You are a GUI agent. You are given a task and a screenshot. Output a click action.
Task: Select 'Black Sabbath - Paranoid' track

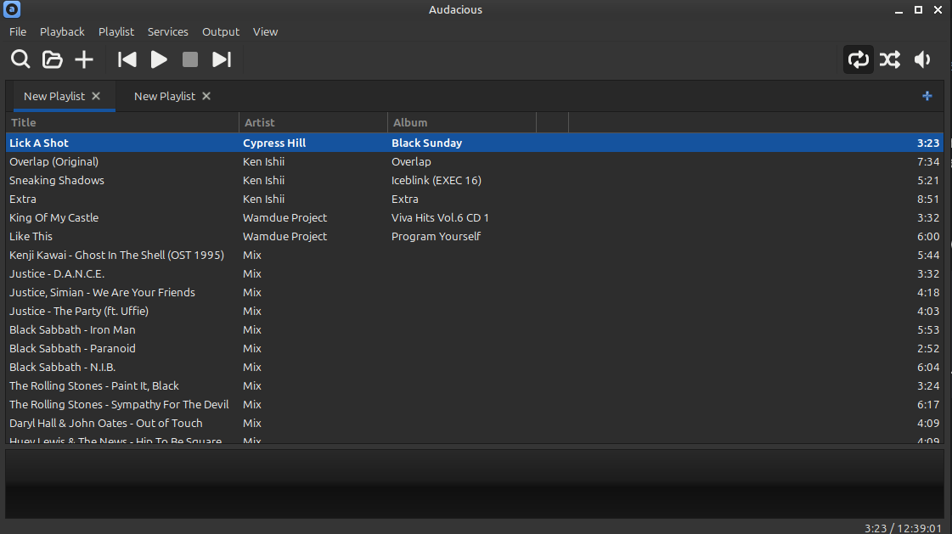72,349
